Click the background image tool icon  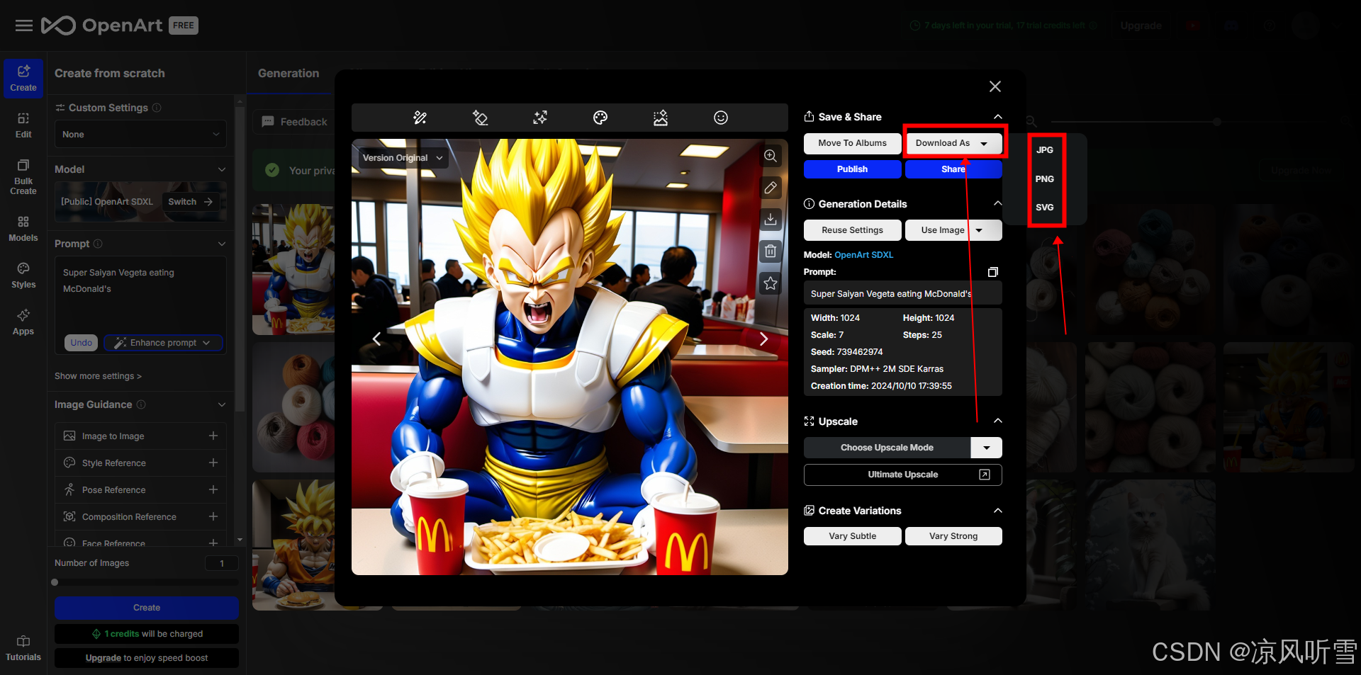pos(661,118)
